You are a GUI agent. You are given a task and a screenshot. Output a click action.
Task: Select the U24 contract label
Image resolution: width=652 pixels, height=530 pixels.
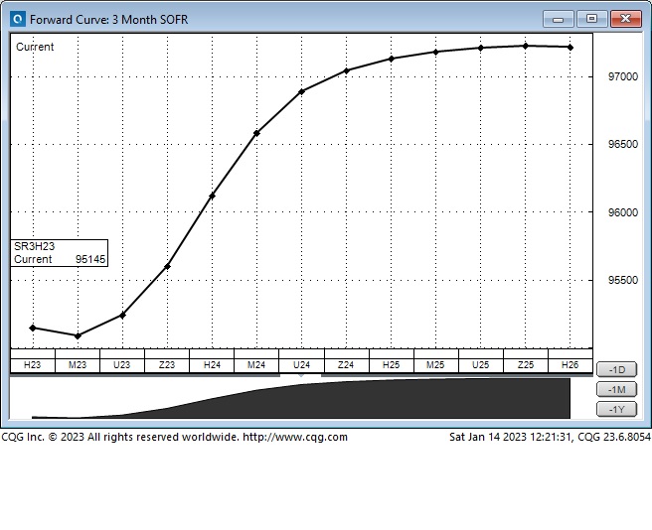301,364
